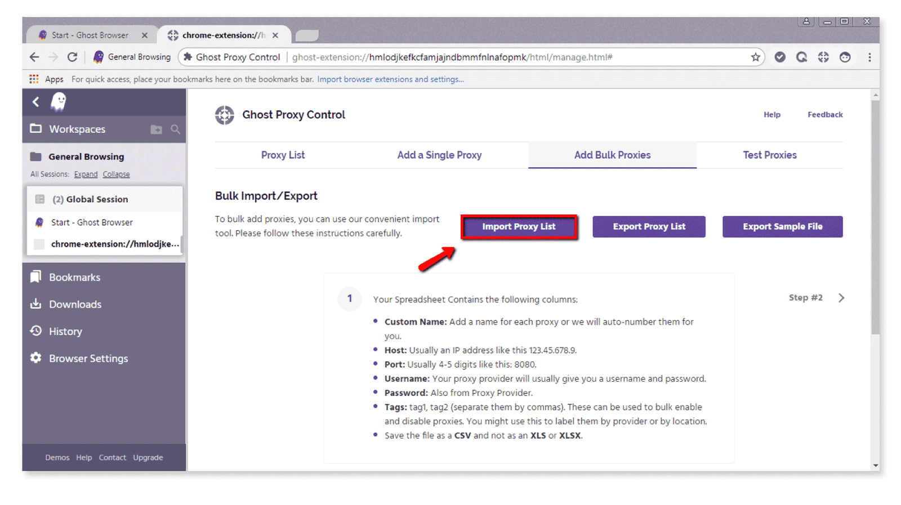Click the Ghost Proxy Control logo icon
Screen dimensions: 901x505
coord(225,115)
